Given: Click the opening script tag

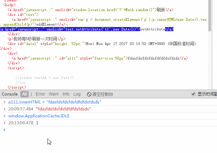Looking at the screenshot, I should point(16,68).
